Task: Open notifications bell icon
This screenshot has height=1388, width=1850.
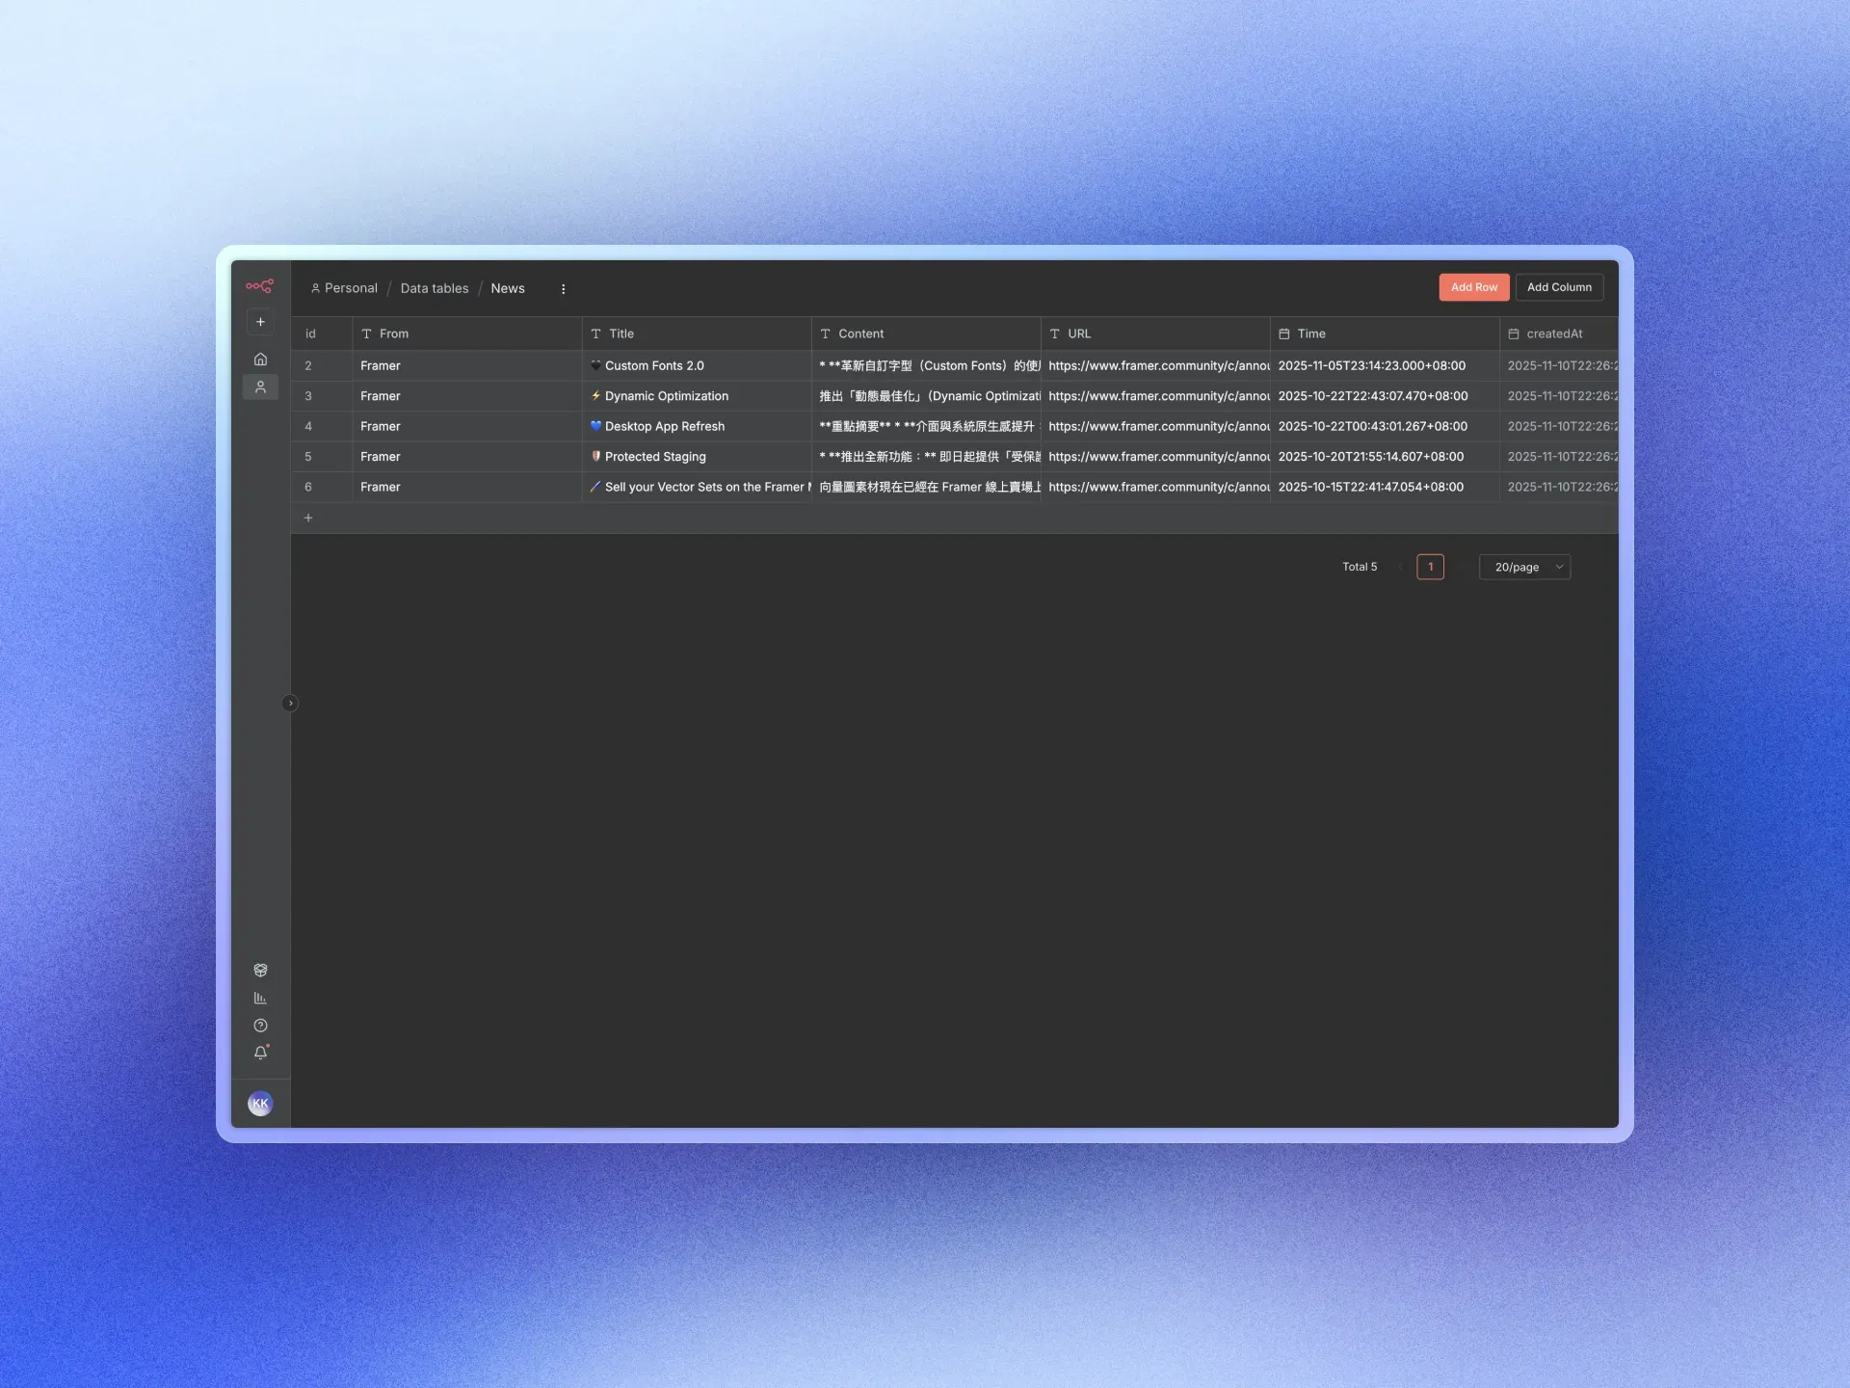Action: (x=260, y=1053)
